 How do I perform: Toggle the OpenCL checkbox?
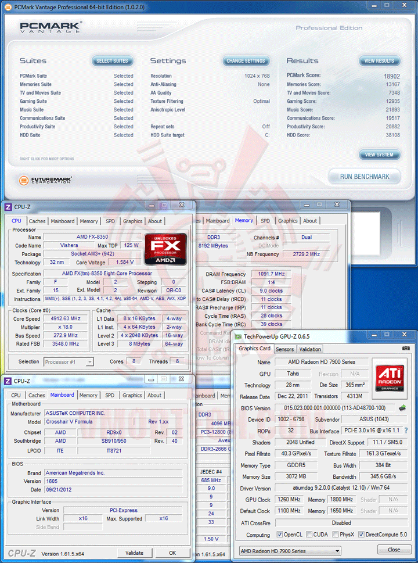tap(279, 535)
